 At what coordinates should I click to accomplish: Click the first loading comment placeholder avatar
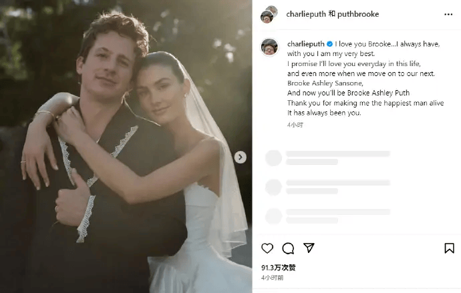(x=273, y=158)
